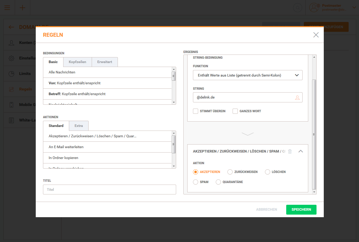Switch to the Kopfzeilen tab
359x242 pixels.
[x=77, y=62]
